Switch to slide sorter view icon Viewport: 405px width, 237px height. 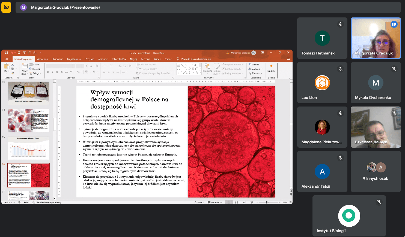(x=236, y=202)
